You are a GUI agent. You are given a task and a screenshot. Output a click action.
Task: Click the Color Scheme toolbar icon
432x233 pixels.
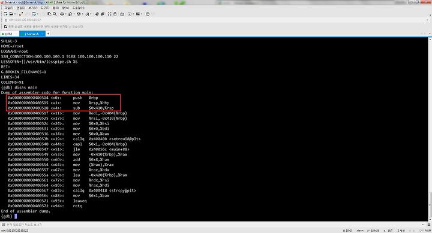tap(70, 14)
